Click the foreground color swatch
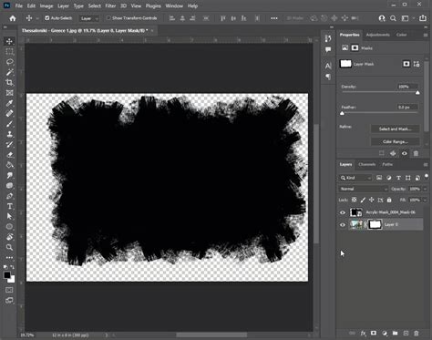The image size is (432, 340). pyautogui.click(x=7, y=275)
